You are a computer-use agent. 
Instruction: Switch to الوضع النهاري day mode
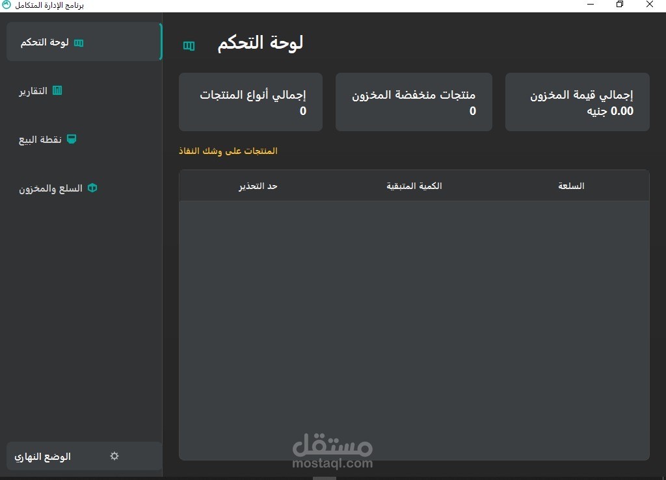click(84, 456)
